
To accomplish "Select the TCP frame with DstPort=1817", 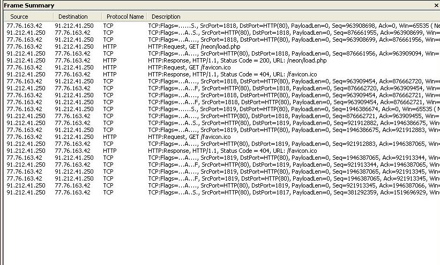I will [x=241, y=192].
